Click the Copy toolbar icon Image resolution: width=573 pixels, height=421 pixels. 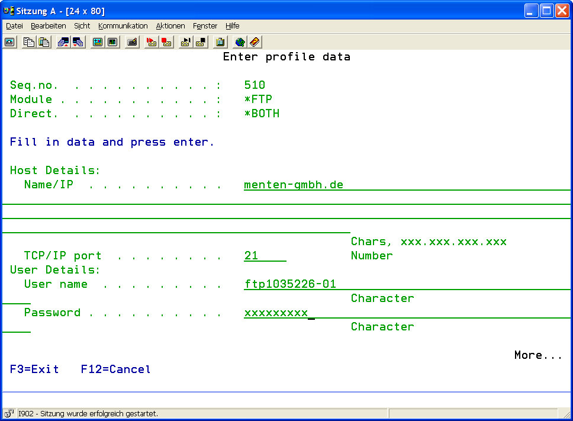tap(29, 42)
